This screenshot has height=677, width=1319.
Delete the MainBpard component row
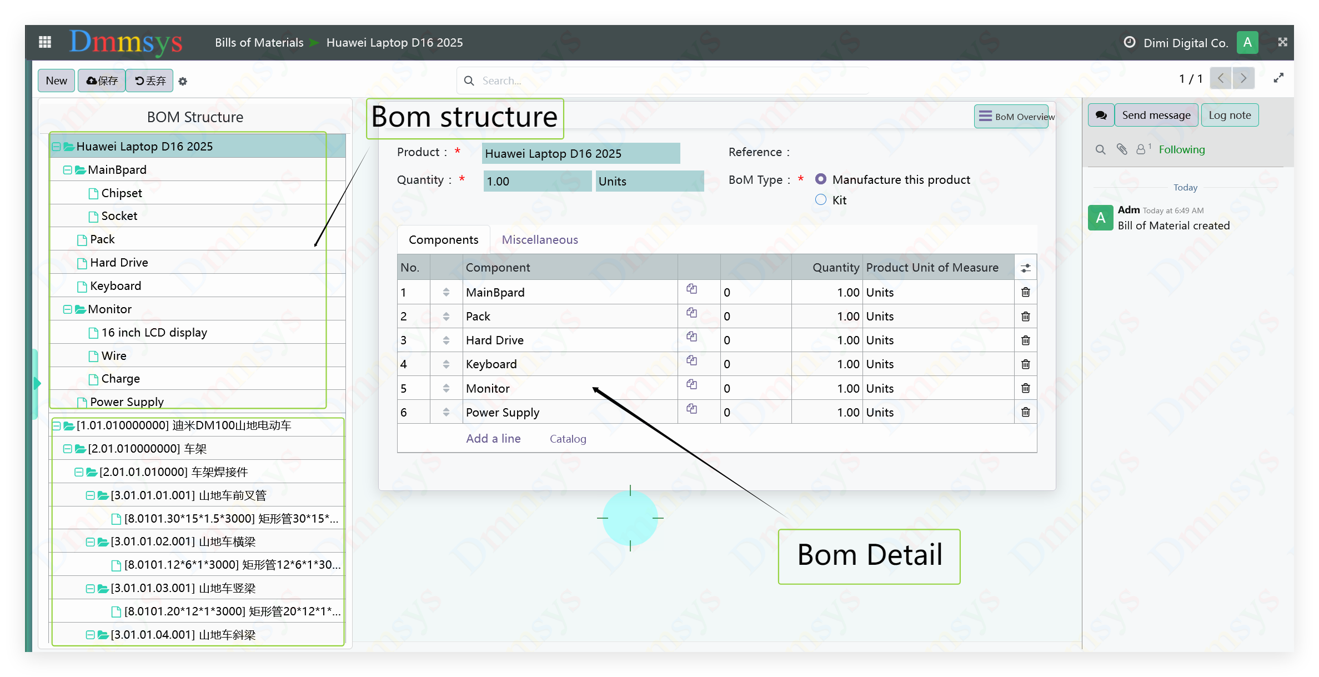tap(1026, 292)
